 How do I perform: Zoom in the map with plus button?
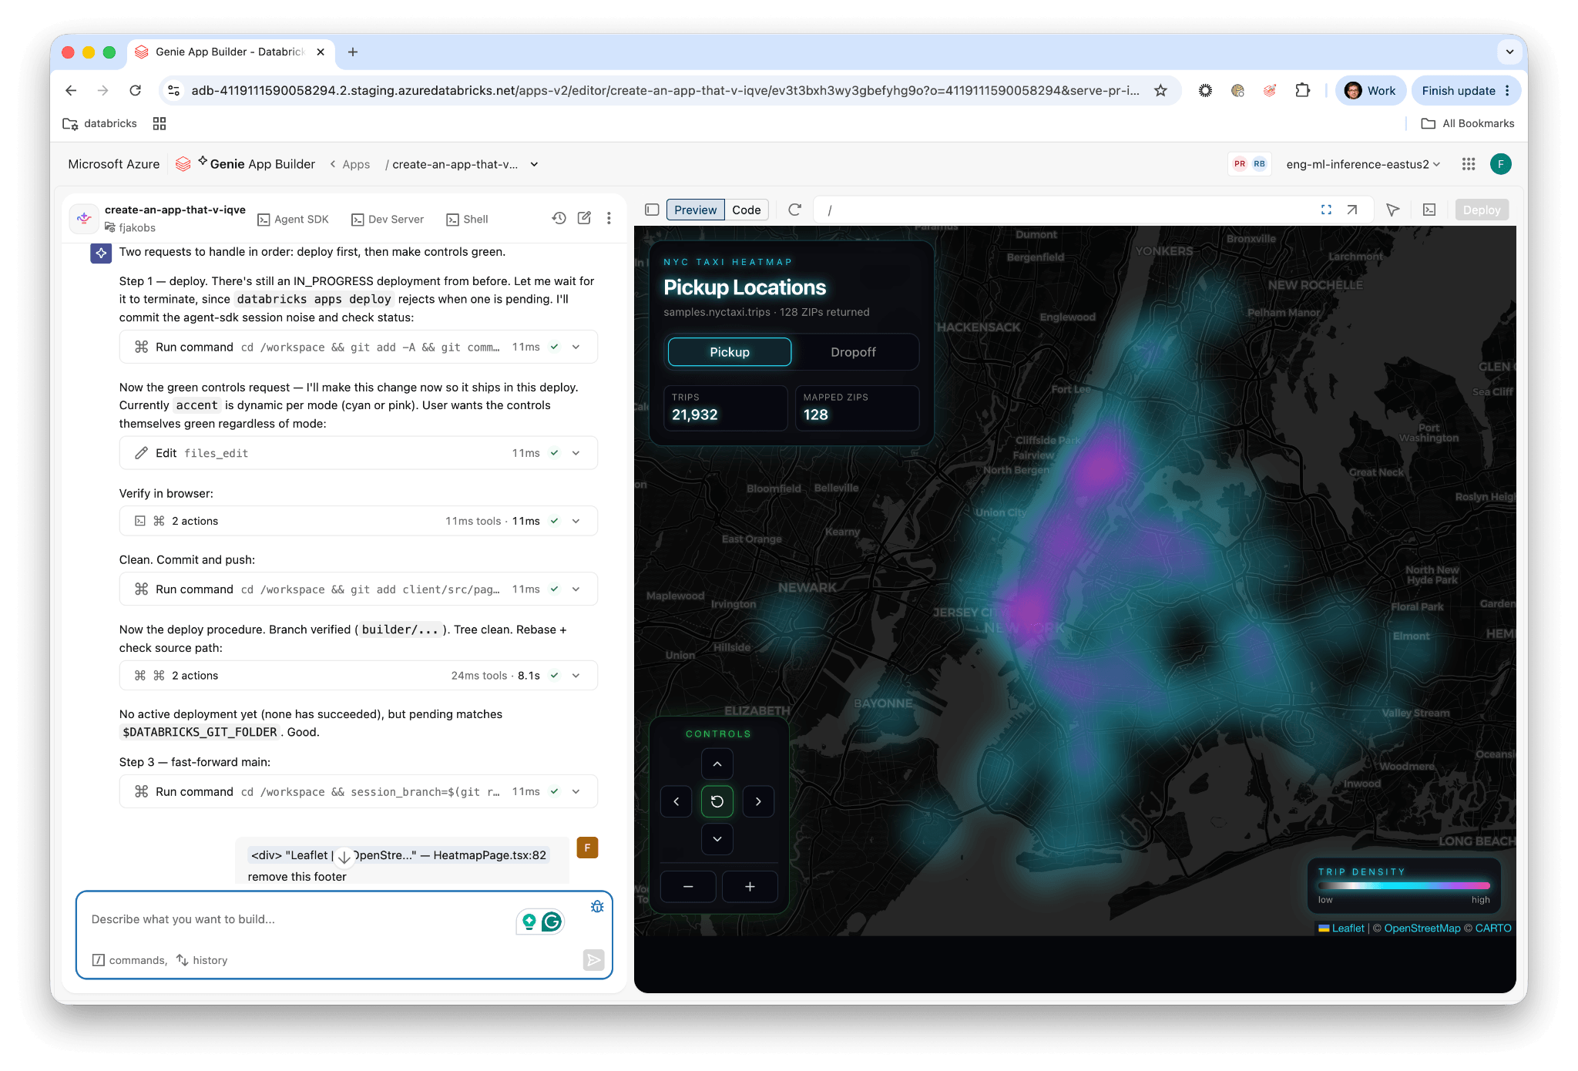tap(750, 887)
